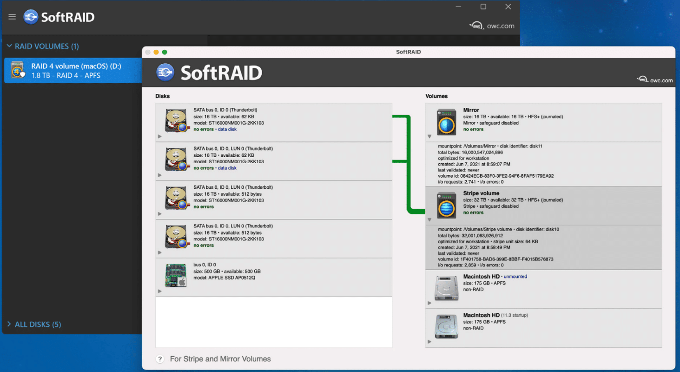Click the fourth SATA disk's hard drive icon
Image resolution: width=680 pixels, height=372 pixels.
pyautogui.click(x=176, y=237)
